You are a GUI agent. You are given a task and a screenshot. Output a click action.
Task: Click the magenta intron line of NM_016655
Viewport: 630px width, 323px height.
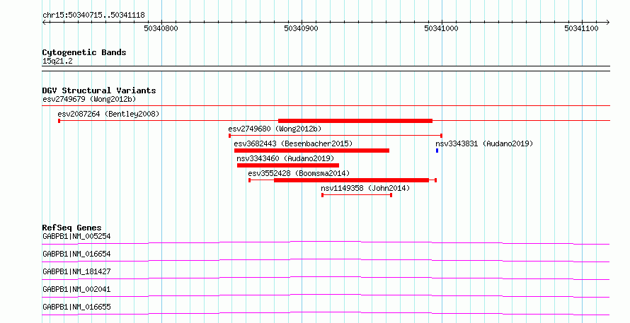tap(326, 312)
